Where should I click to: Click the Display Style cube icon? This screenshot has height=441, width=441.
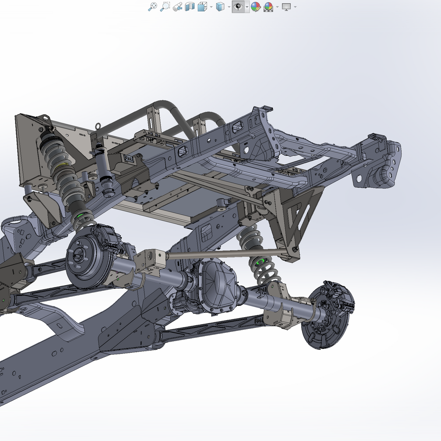220,7
